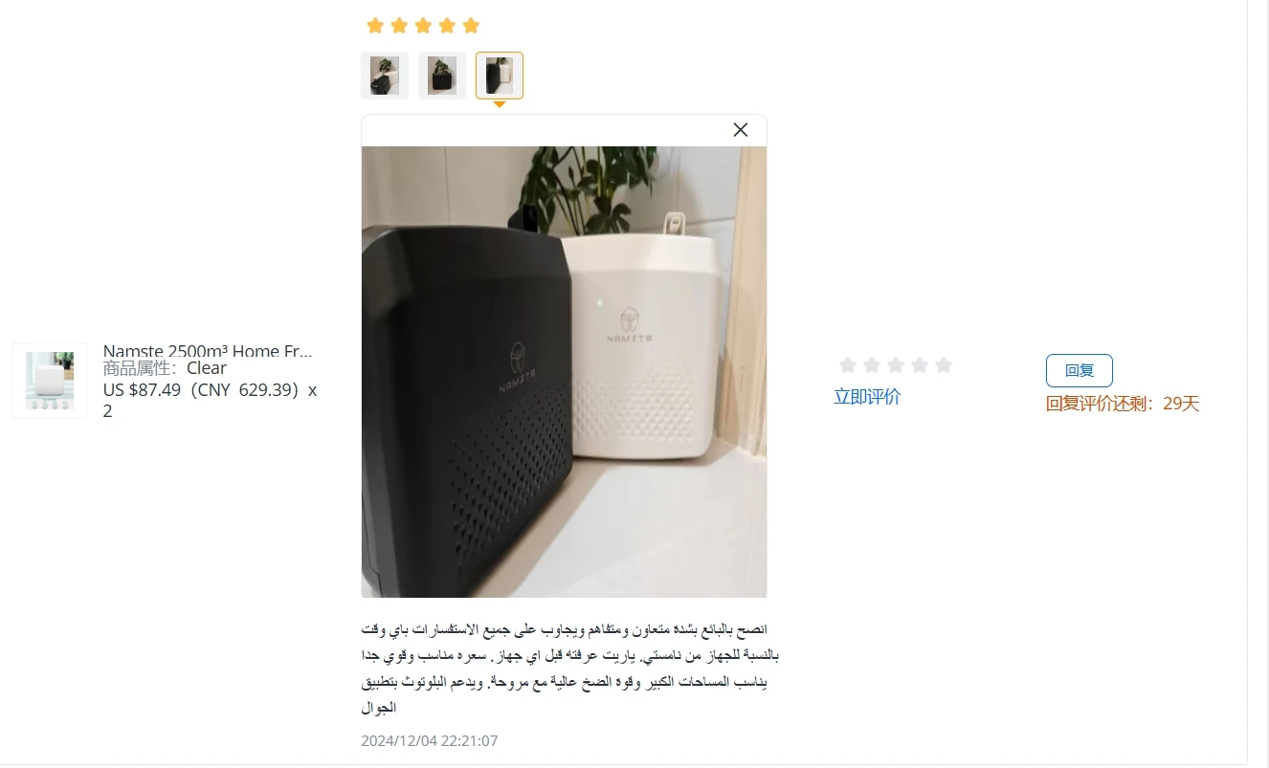Click the 回复 reply button
This screenshot has width=1269, height=768.
1079,370
